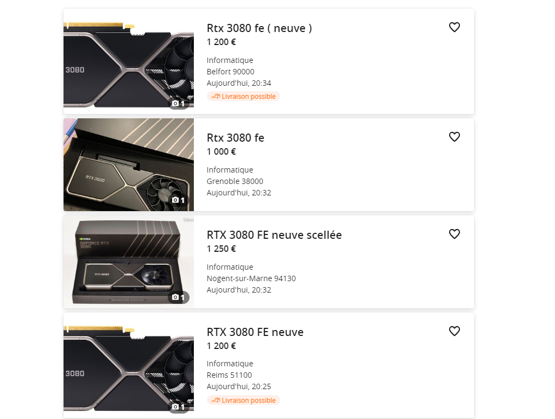The image size is (555, 419).
Task: Click "Livraison possible" badge on Reims listing
Action: (x=243, y=401)
